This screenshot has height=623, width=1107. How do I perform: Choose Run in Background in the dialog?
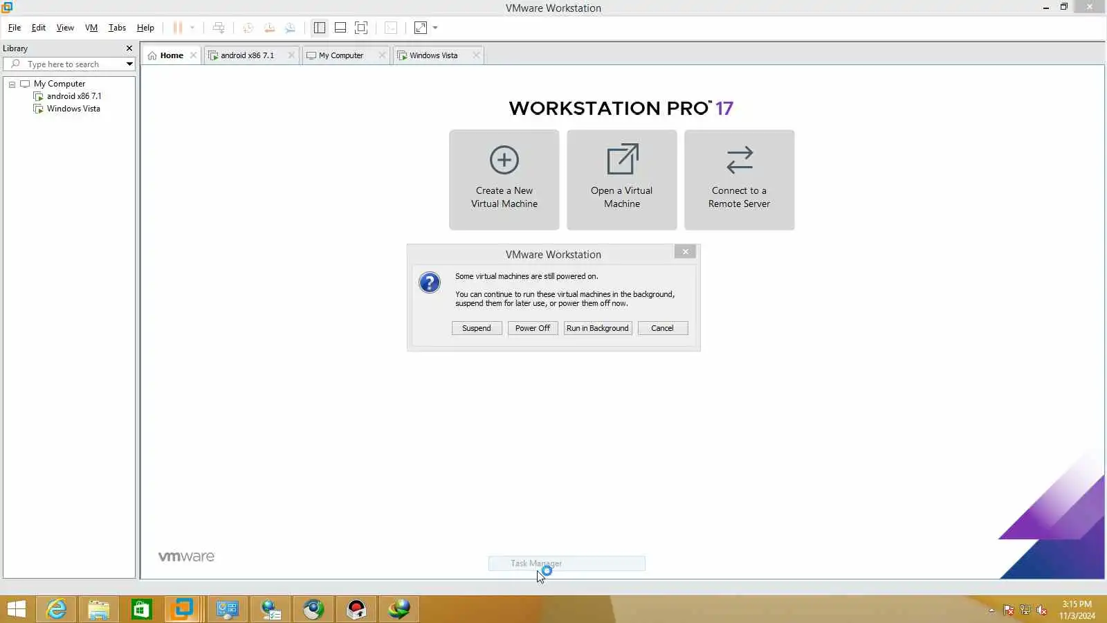598,328
